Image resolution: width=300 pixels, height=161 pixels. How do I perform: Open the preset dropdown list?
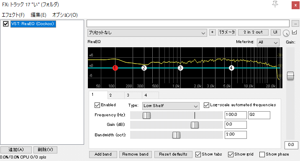(x=147, y=33)
